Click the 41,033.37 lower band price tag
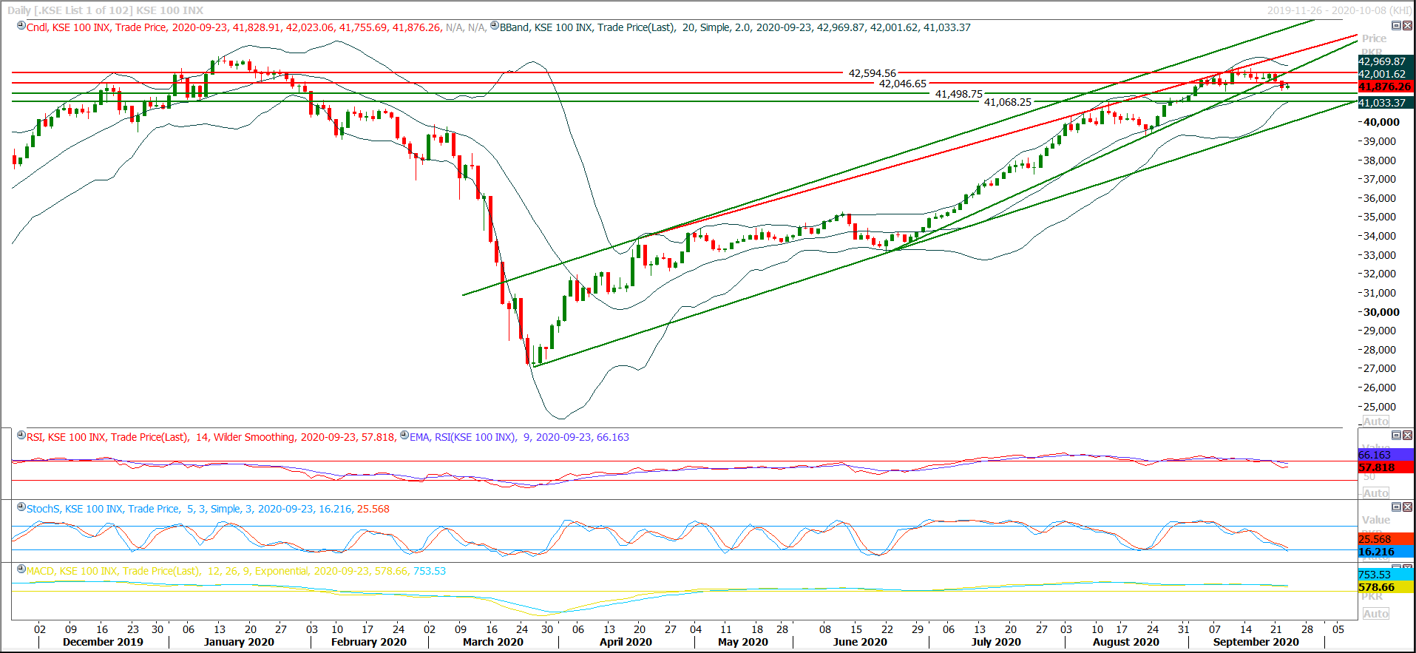1416x653 pixels. 1386,103
